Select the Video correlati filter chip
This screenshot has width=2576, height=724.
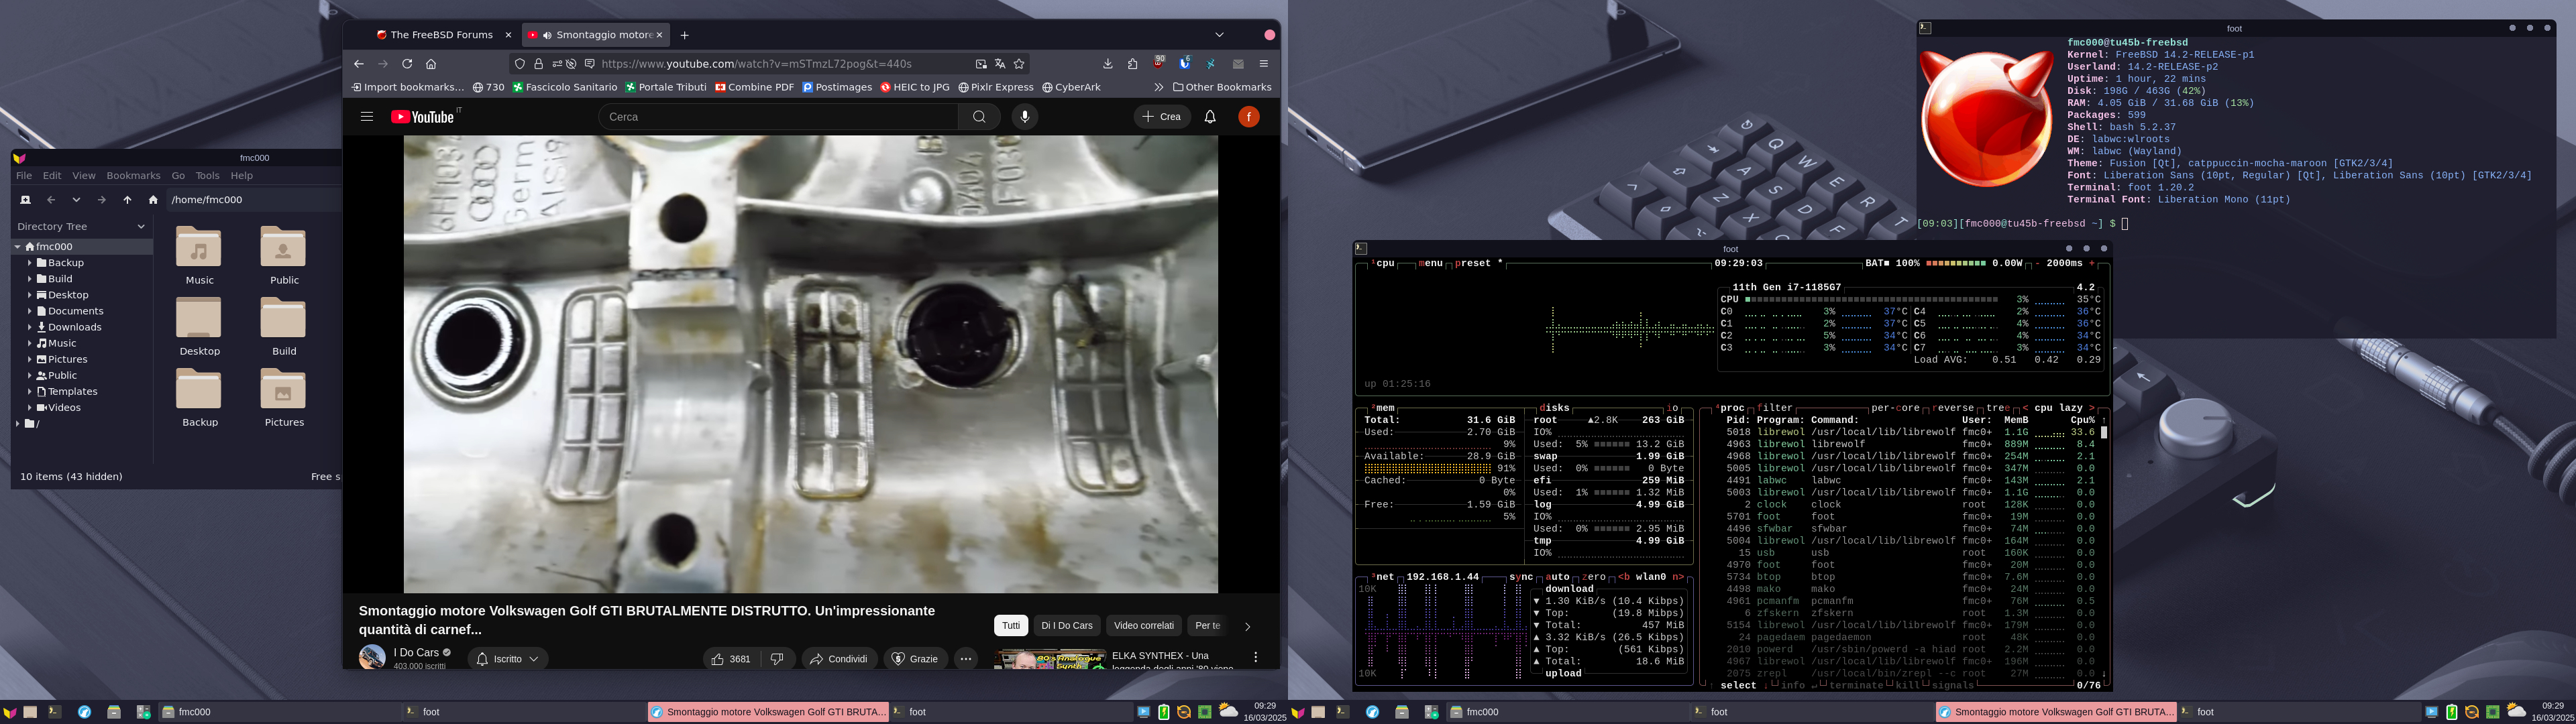pos(1143,626)
